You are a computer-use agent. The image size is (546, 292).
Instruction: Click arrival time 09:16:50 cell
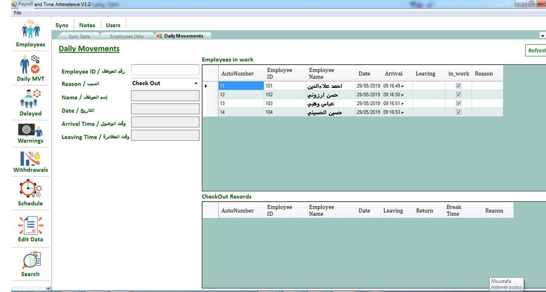point(397,95)
